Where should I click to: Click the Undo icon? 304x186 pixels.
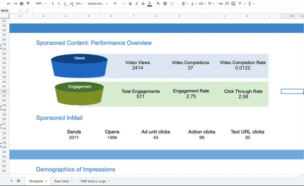point(9,4)
